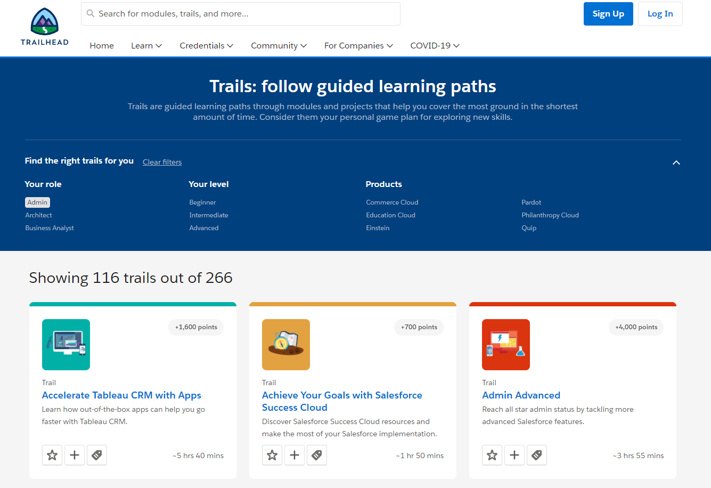Expand the For Companies menu
Screen dimensions: 711x488
[359, 46]
